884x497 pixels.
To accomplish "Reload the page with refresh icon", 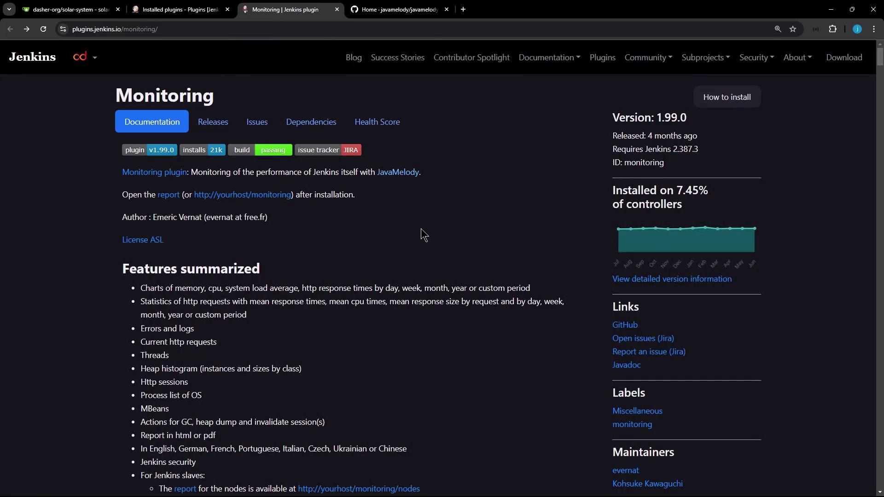I will pyautogui.click(x=43, y=29).
